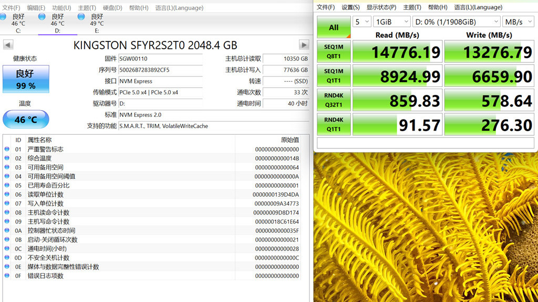Viewport: 538px width, 302px height.
Task: Open the MB/s unit dropdown
Action: point(518,21)
